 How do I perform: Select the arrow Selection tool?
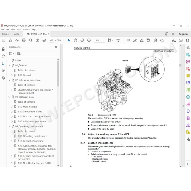(69, 40)
